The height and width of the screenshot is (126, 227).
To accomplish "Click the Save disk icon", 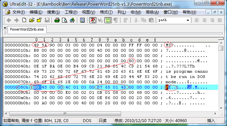I will click(x=47, y=20).
